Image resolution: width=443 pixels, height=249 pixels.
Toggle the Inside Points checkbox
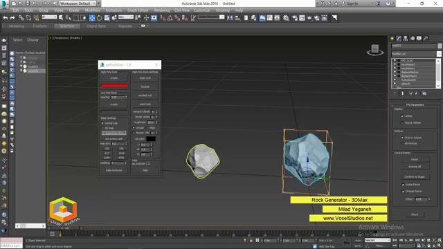[x=403, y=185]
